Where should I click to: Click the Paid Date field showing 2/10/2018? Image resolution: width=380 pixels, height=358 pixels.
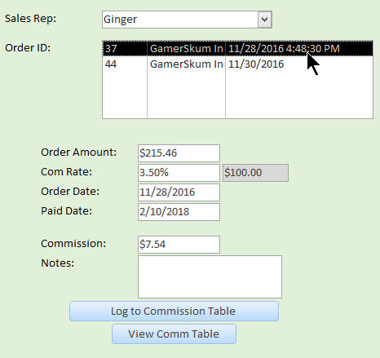[179, 212]
